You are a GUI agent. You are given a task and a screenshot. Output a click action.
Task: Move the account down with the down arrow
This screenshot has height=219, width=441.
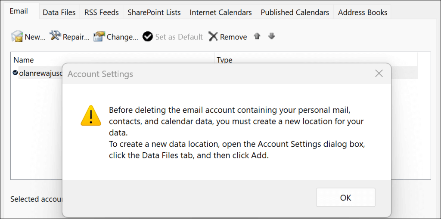[271, 36]
